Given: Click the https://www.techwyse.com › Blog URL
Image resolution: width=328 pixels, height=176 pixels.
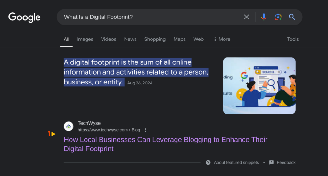Looking at the screenshot, I should click(x=109, y=130).
